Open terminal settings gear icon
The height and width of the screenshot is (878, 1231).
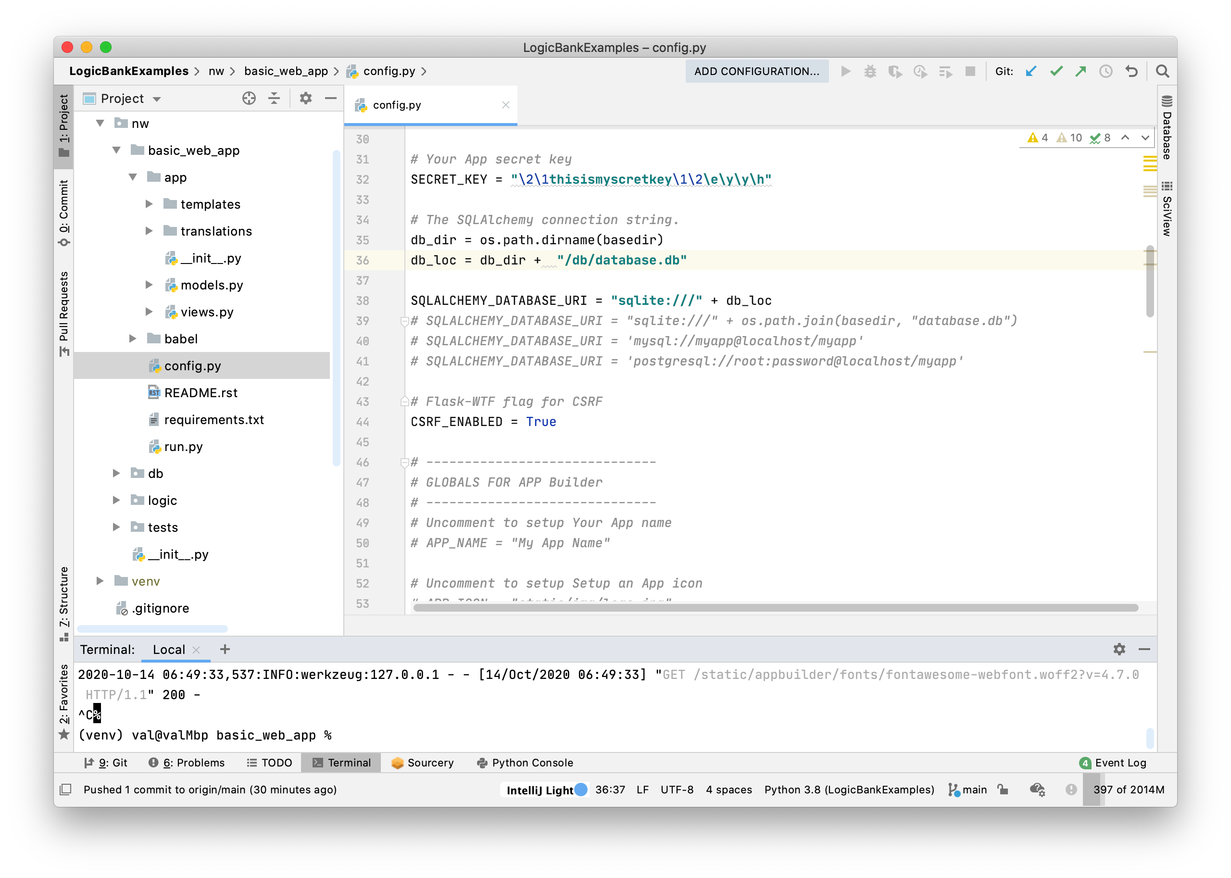[x=1119, y=649]
